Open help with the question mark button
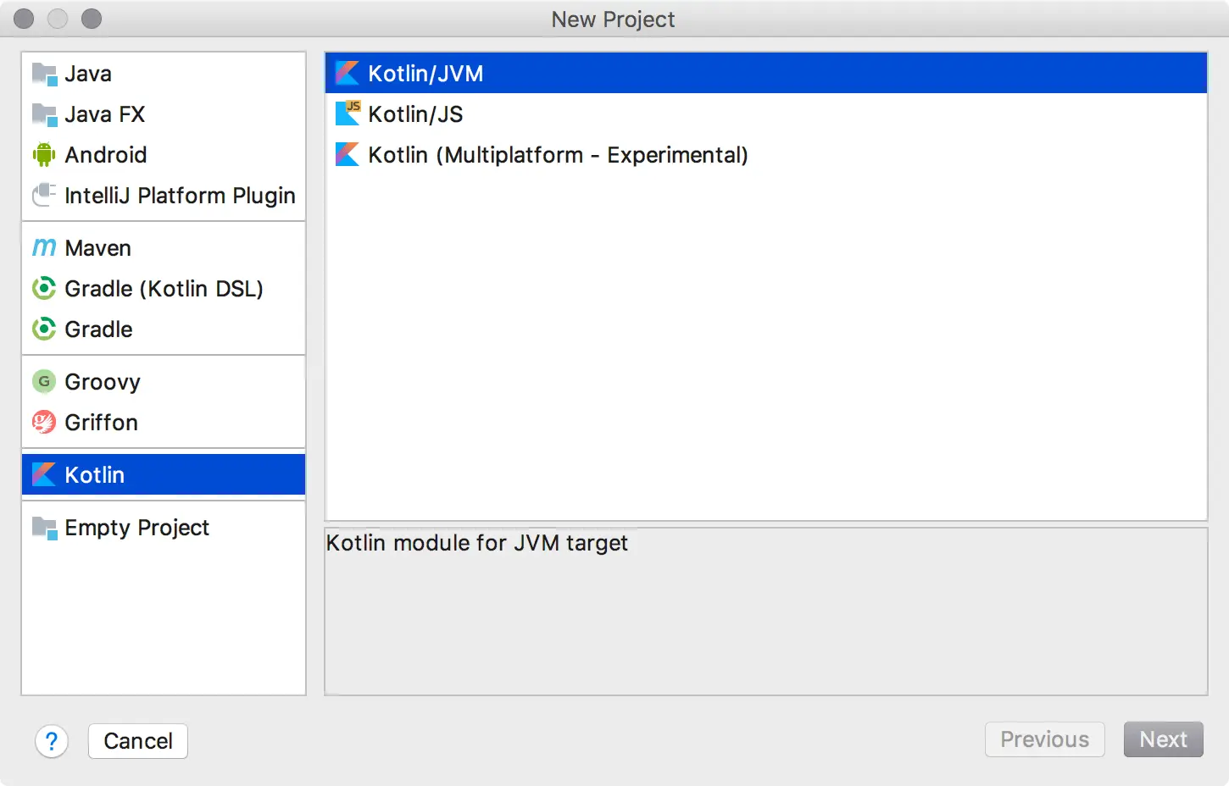The image size is (1229, 786). (x=52, y=742)
